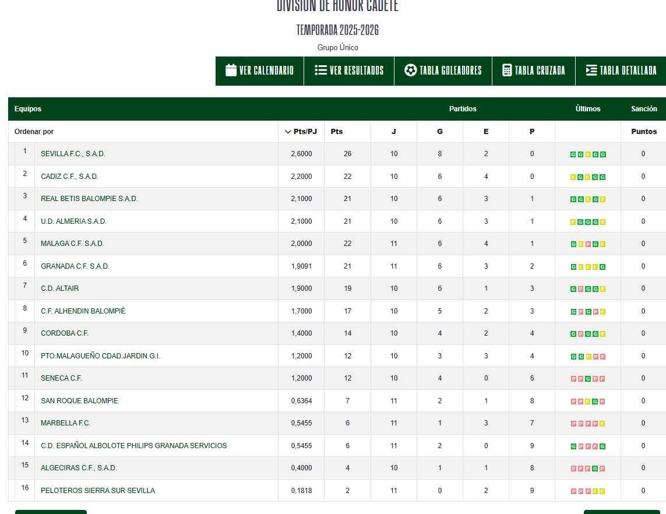
Task: Click Granada's last recent-result G badge
Action: coord(602,267)
